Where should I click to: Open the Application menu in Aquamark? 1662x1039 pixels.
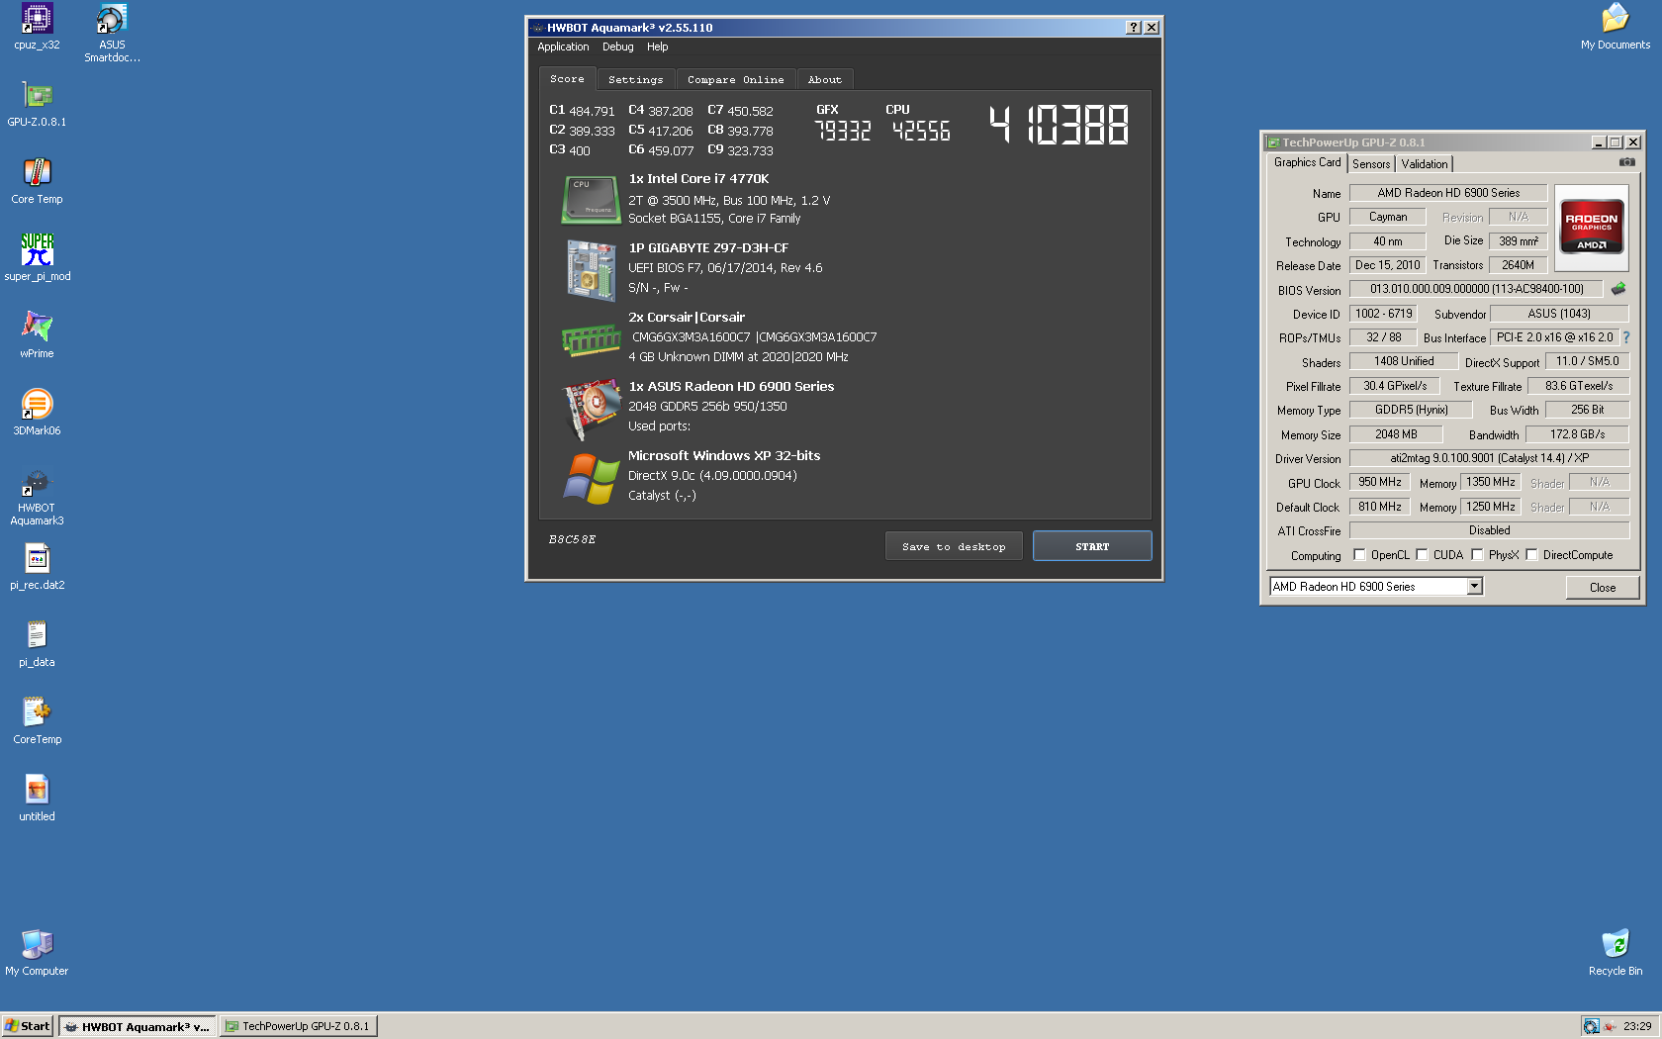point(563,47)
